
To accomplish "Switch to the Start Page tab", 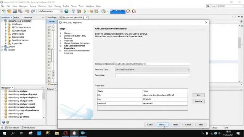I will 52,18.
